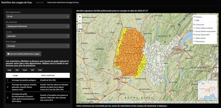Export the table as CSV
The image size is (221, 108).
[17, 70]
